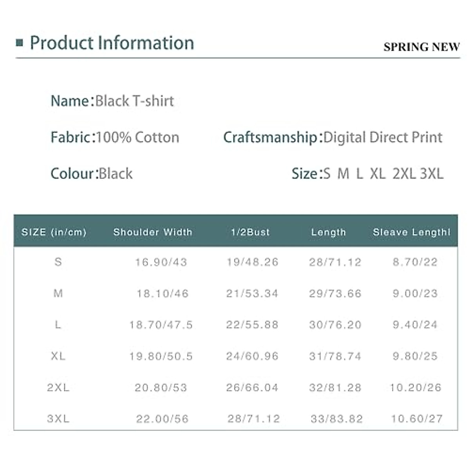Select the S row label in the table
Viewport: 470px width, 470px height.
[x=58, y=262]
